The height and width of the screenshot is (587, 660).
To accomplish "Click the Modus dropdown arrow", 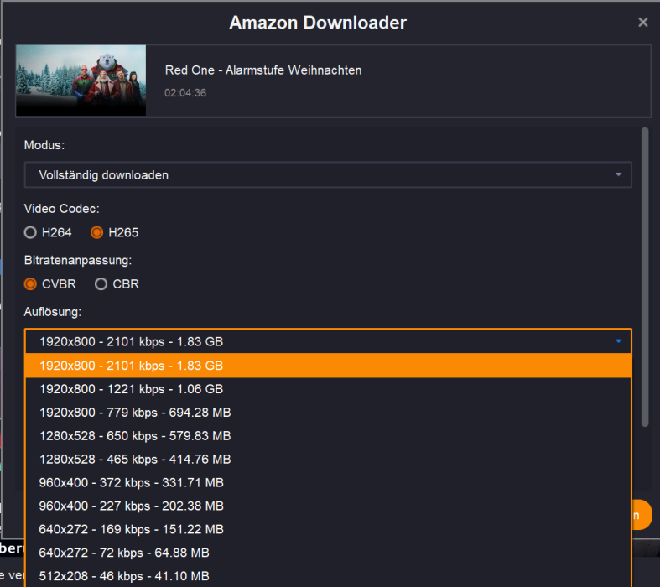I will pyautogui.click(x=618, y=174).
